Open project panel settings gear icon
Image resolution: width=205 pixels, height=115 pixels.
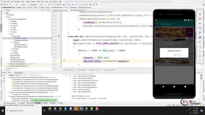pyautogui.click(x=48, y=10)
